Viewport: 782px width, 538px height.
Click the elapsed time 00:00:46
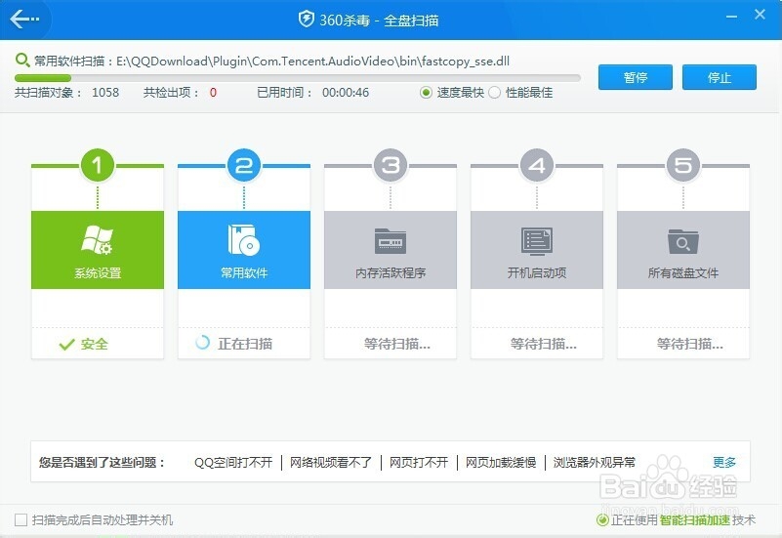coord(346,93)
